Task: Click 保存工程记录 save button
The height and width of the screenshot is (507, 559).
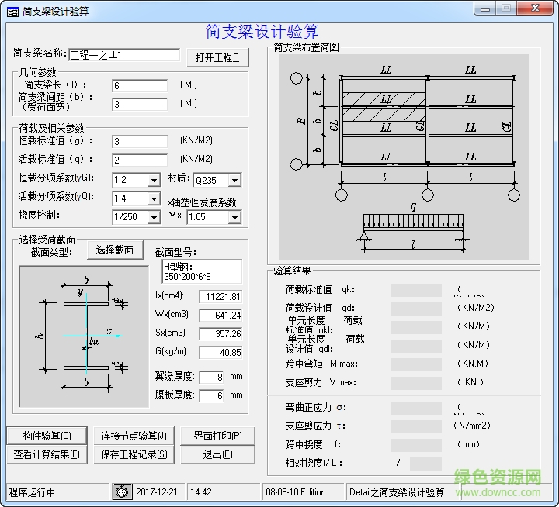Action: (134, 454)
